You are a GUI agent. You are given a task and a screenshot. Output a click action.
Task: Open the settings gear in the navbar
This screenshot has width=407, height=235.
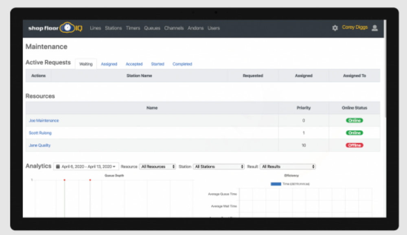point(335,28)
